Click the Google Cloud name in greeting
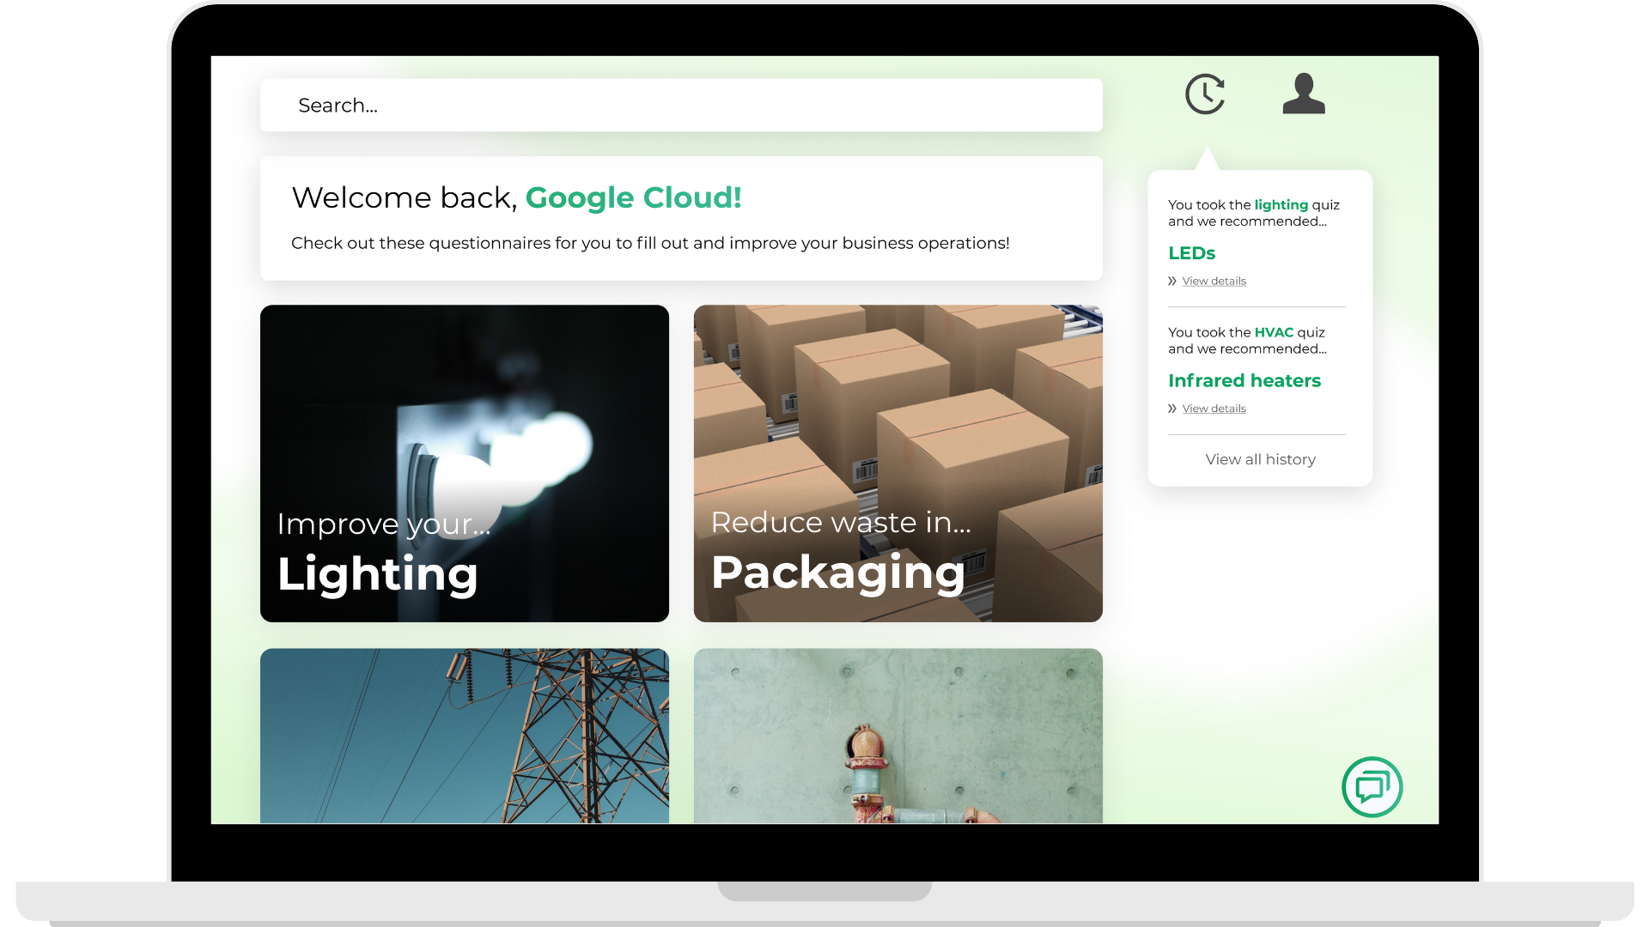The height and width of the screenshot is (927, 1649). click(x=633, y=197)
